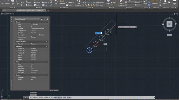Click Select Objects plus icon in Properties palette
The height and width of the screenshot is (100, 179).
point(44,19)
